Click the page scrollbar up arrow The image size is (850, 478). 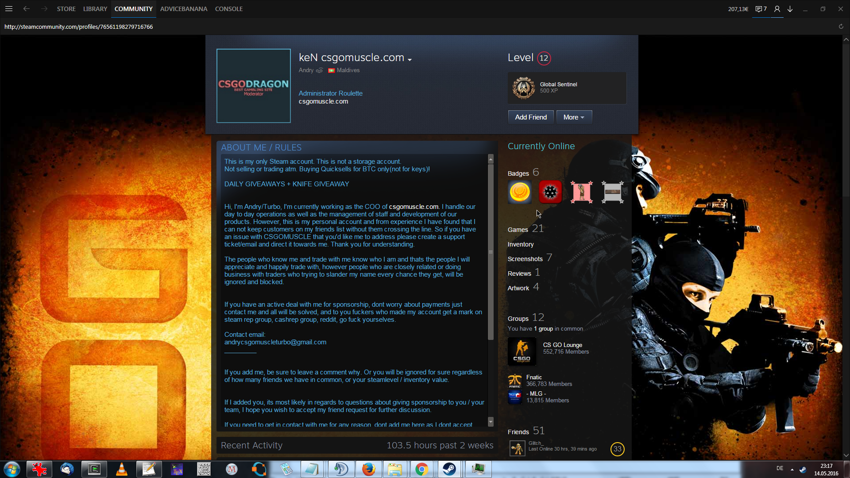click(846, 39)
